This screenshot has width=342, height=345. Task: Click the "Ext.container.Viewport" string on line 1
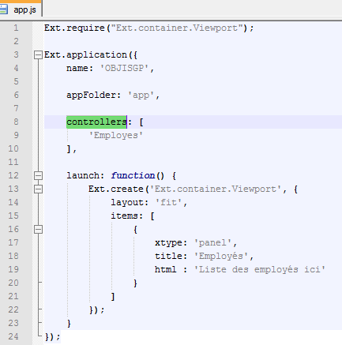177,28
